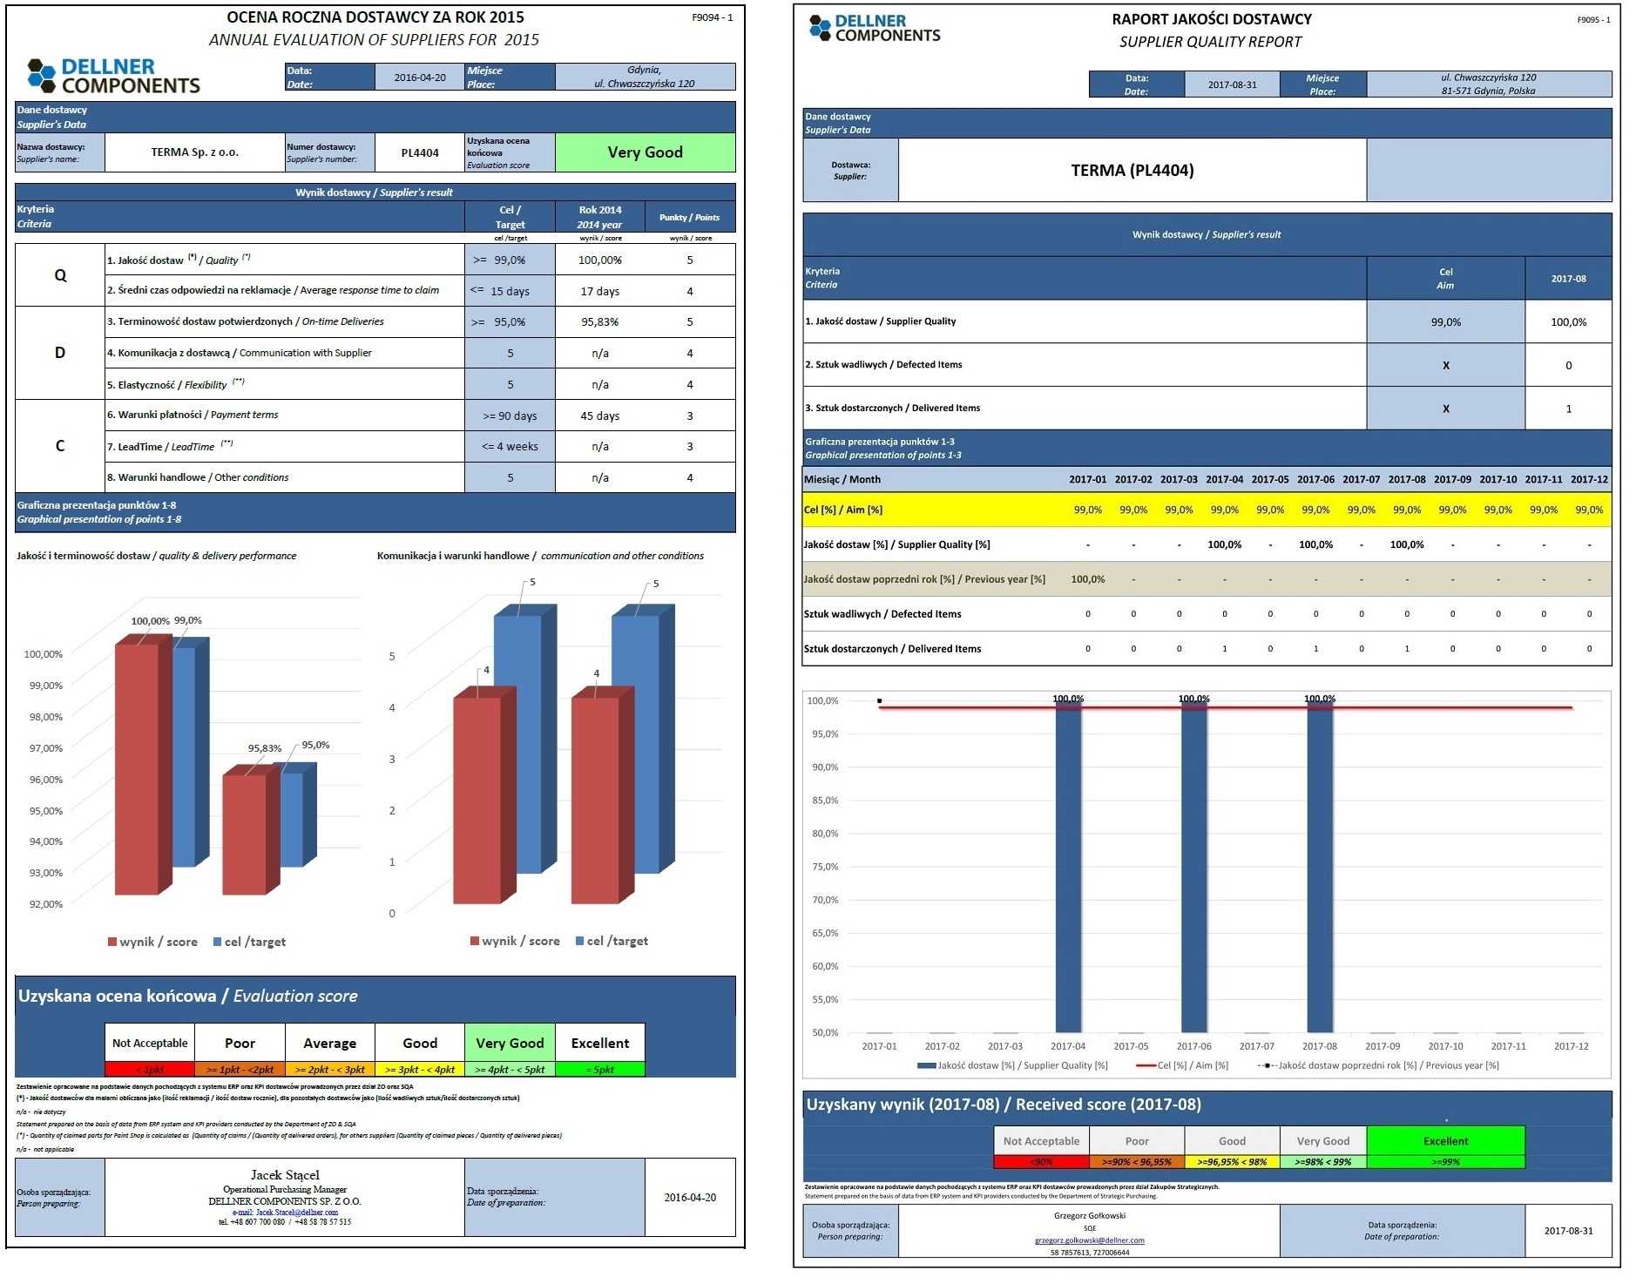Click red wynik/score legend marker under quality chart

(112, 942)
